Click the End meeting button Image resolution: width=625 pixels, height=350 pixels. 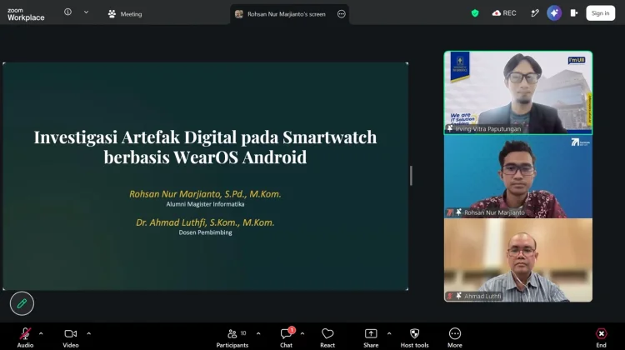(x=601, y=337)
